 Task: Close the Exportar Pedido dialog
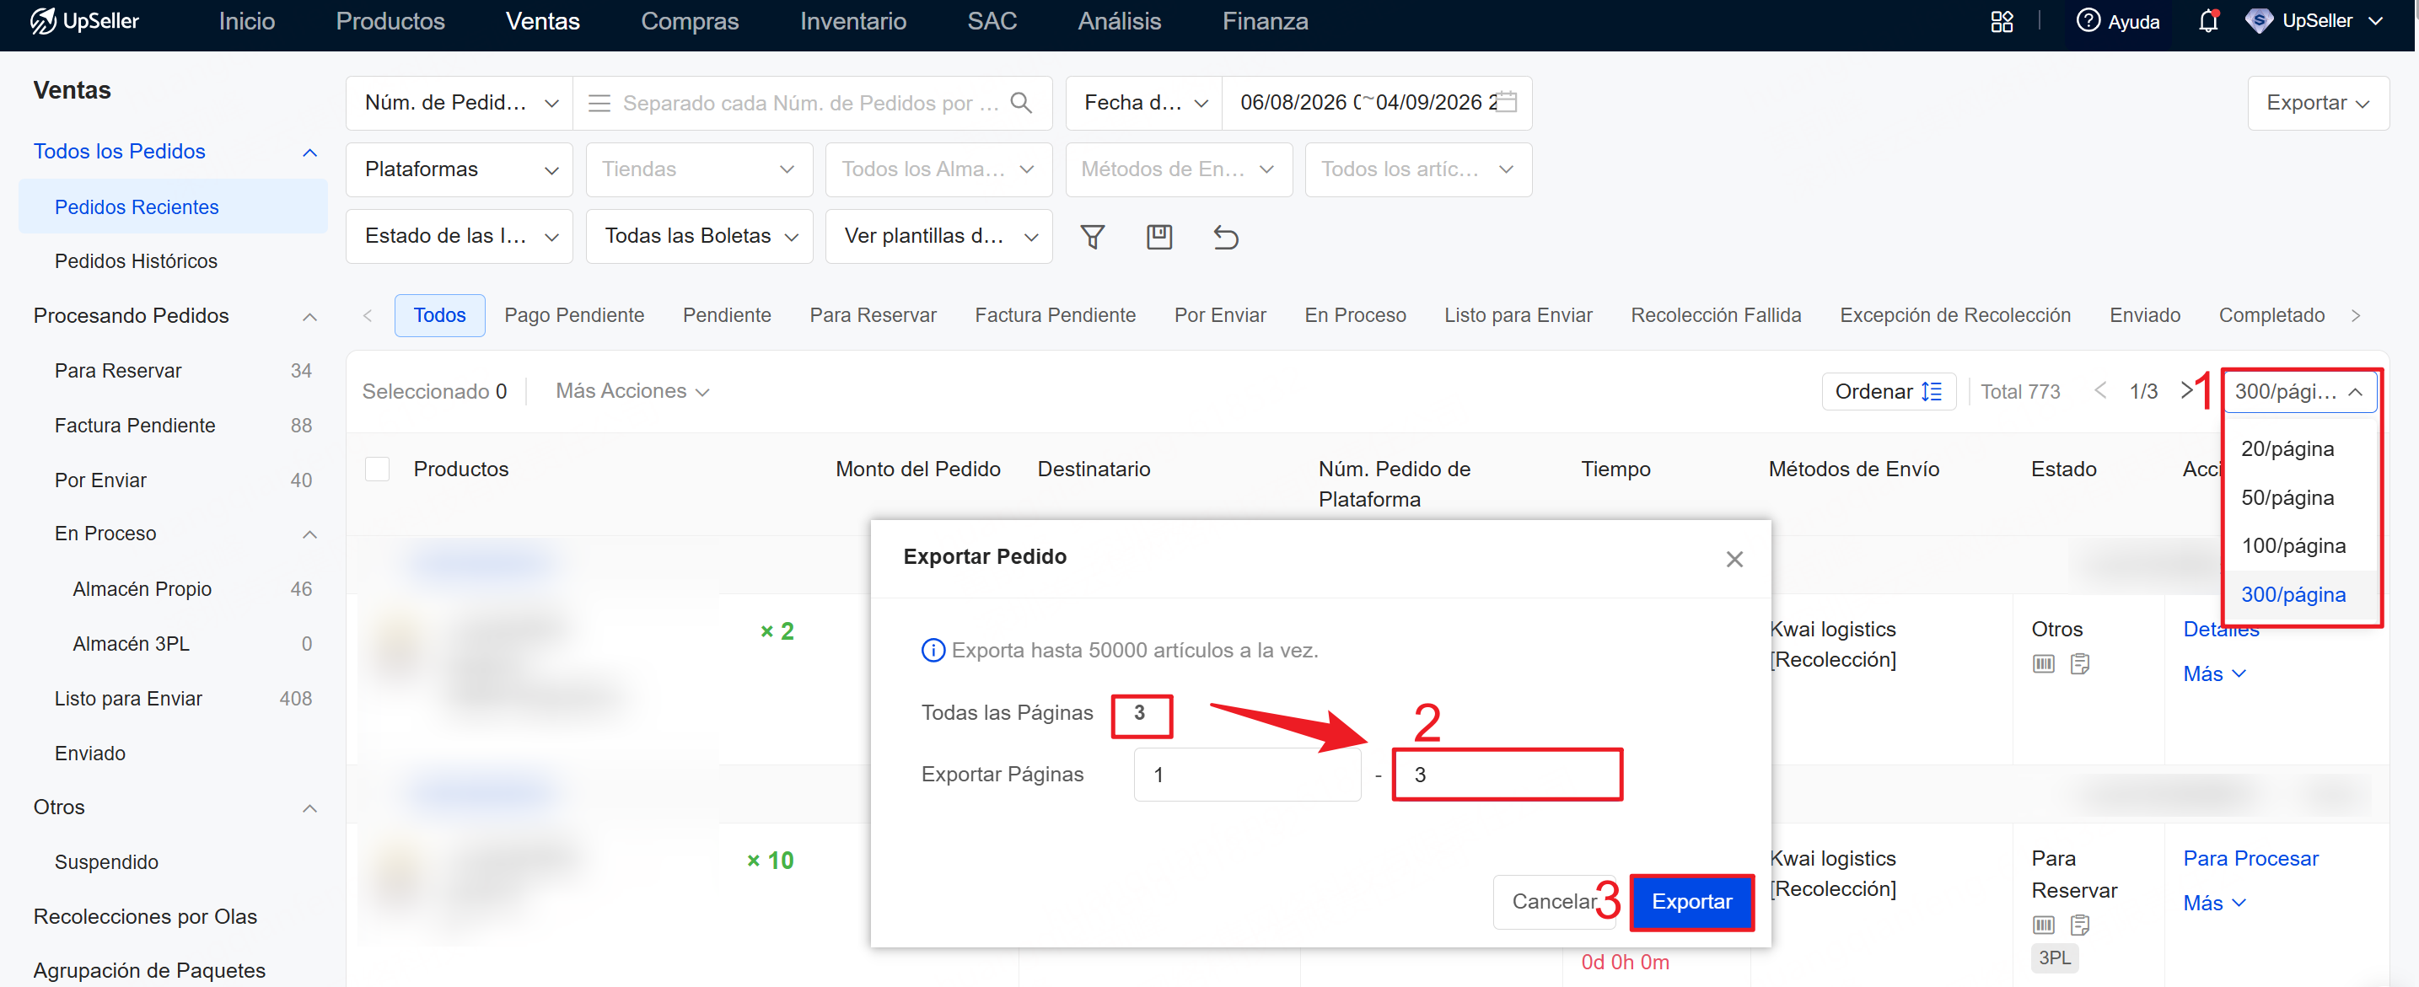tap(1734, 559)
